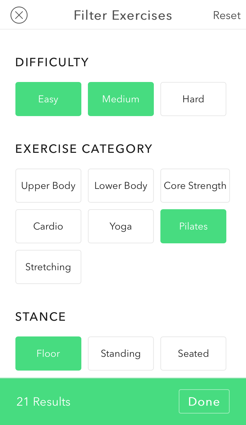Add Yoga to exercise categories
246x425 pixels.
pos(121,226)
